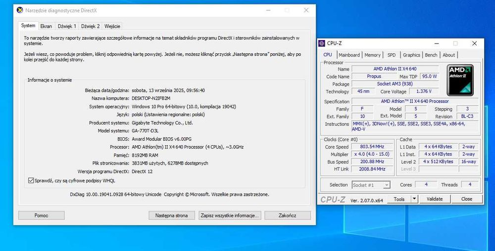Open the Dźwięk 1 tab
Screen dimensions: 495x251
pos(67,27)
